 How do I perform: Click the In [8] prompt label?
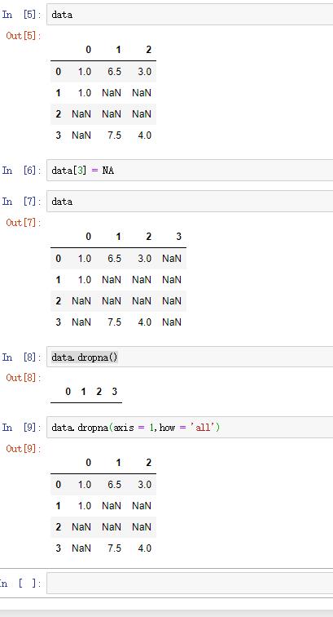pyautogui.click(x=22, y=357)
